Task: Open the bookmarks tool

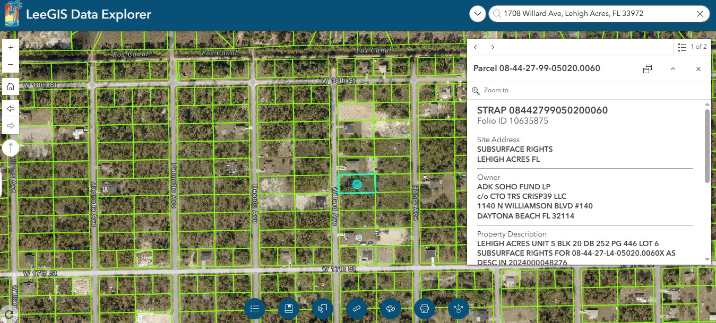Action: [289, 308]
